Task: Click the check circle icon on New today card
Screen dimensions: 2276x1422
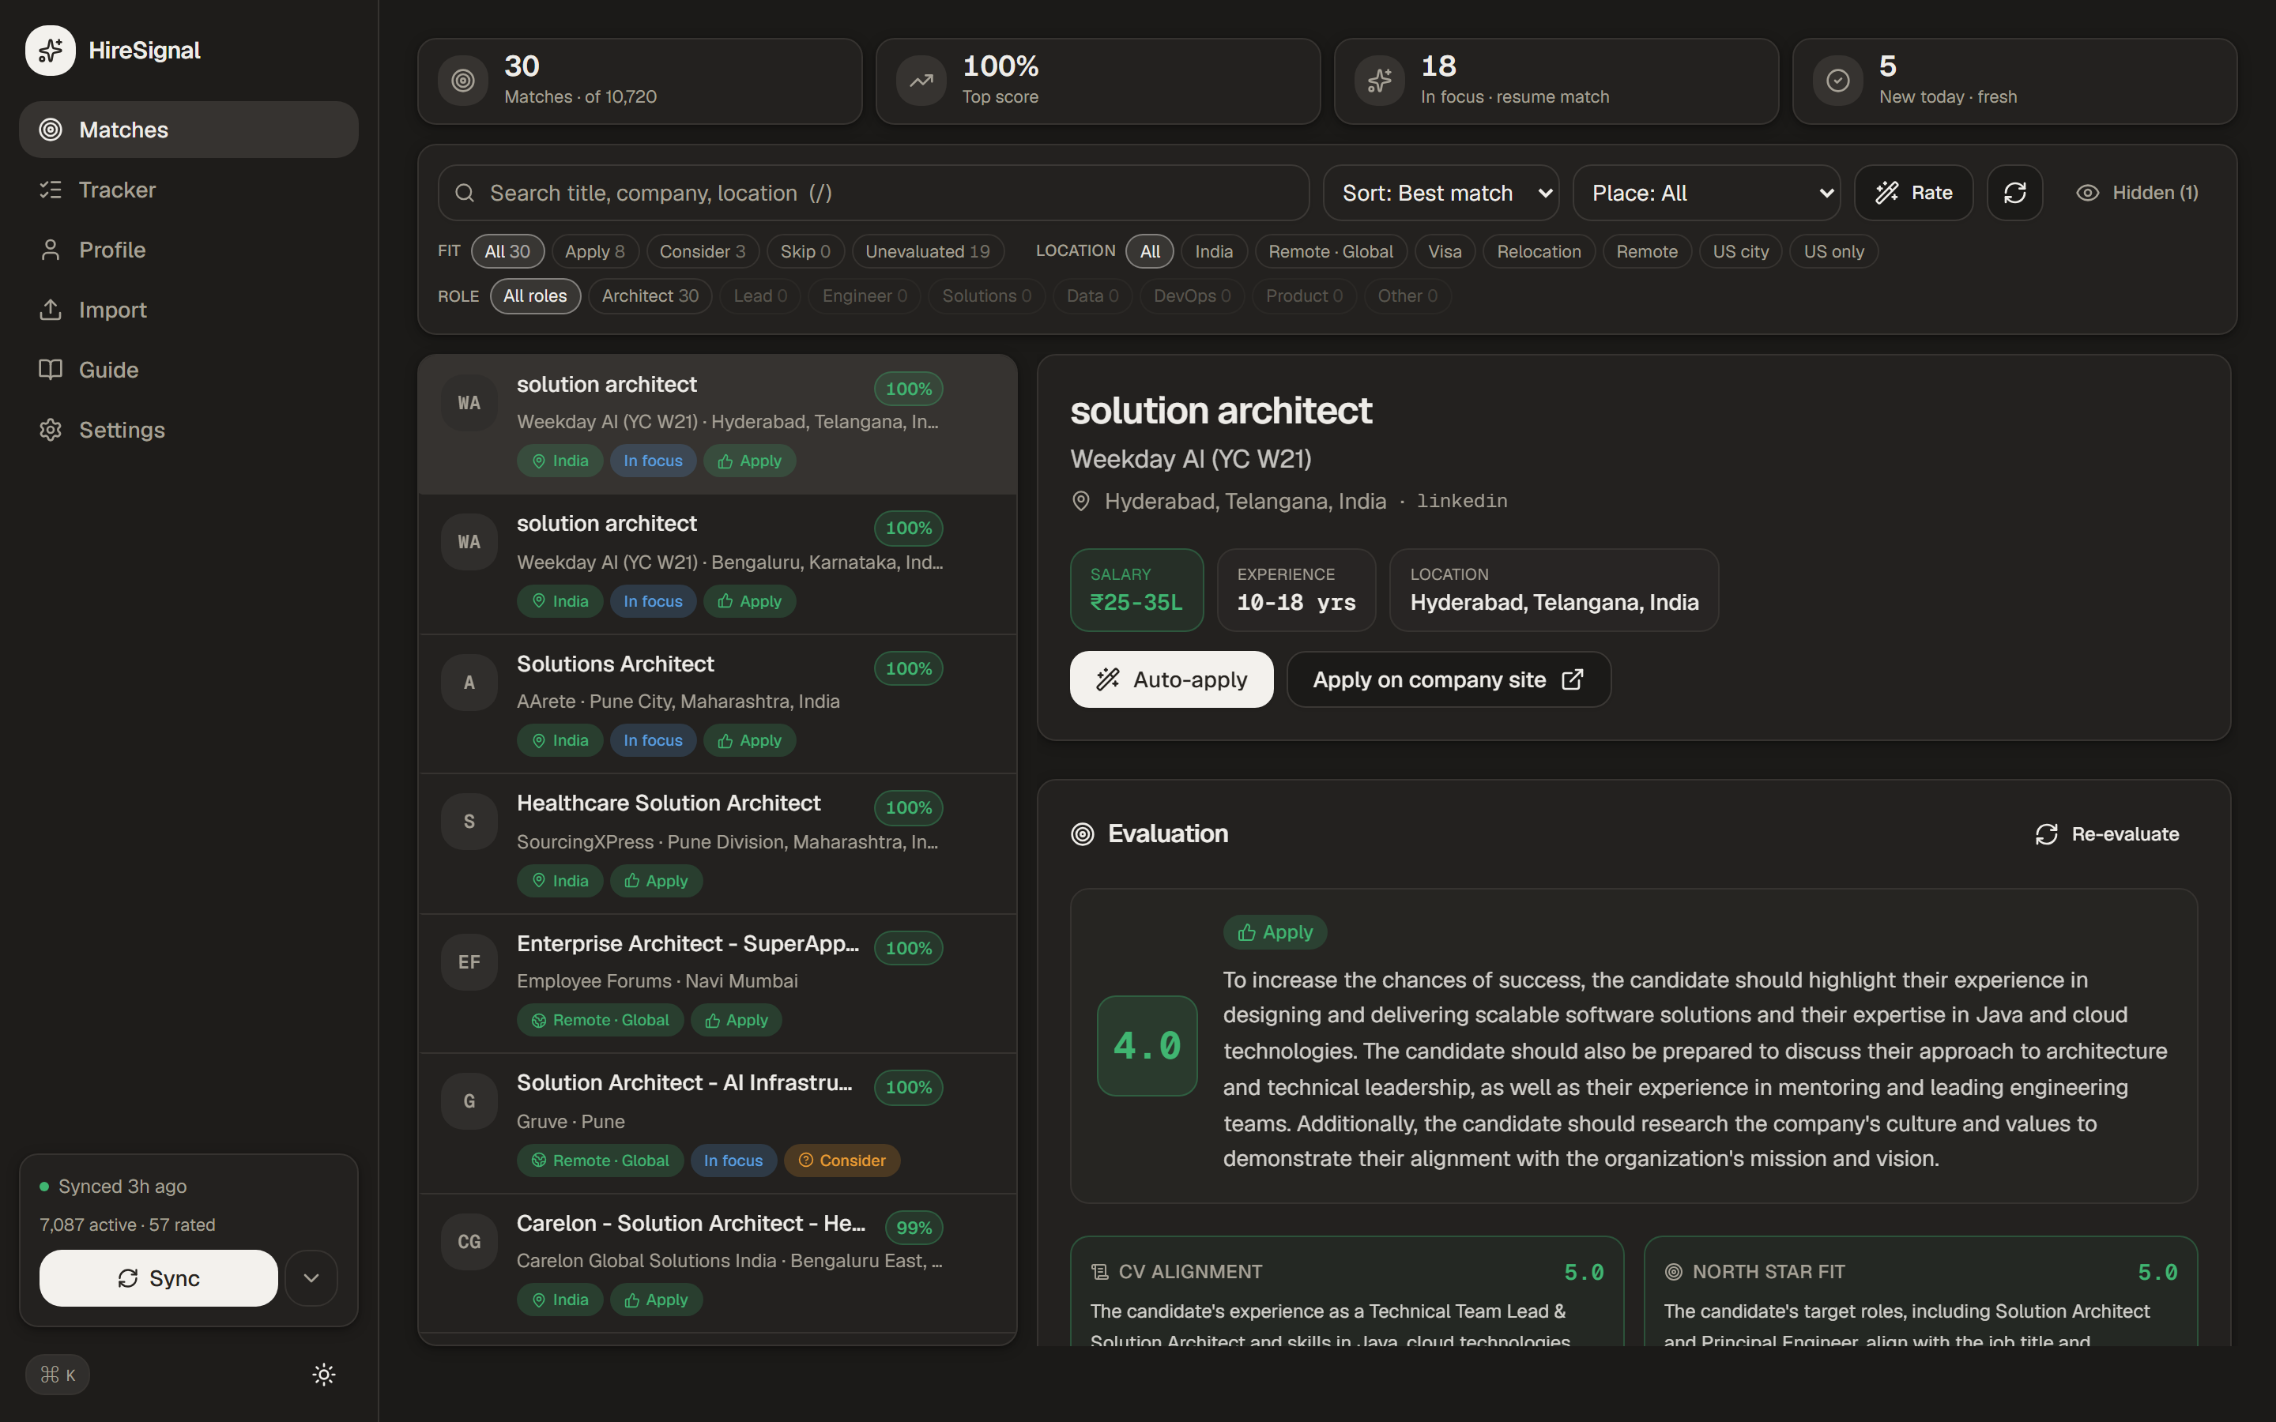Action: click(1837, 81)
